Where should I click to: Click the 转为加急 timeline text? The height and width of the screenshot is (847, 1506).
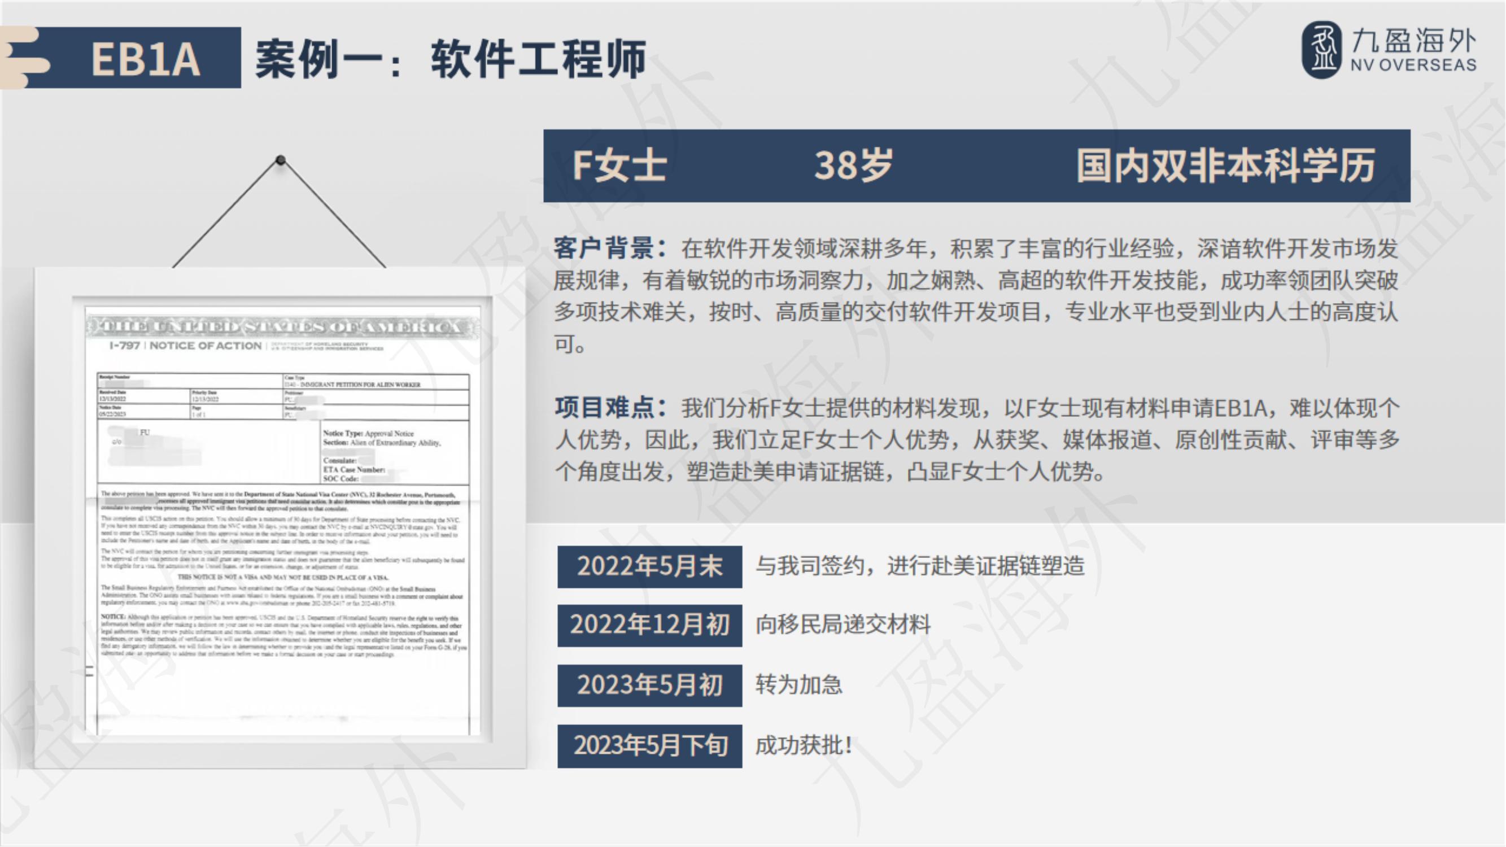coord(798,684)
